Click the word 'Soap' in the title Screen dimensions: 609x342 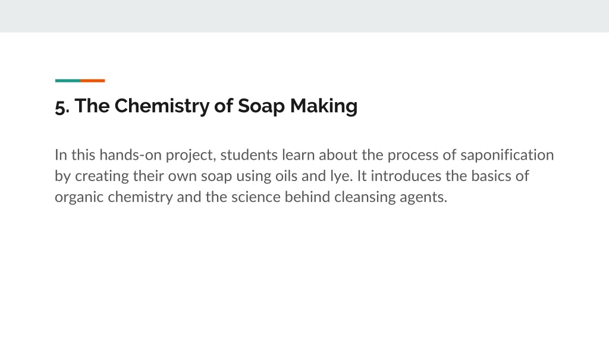coord(262,106)
